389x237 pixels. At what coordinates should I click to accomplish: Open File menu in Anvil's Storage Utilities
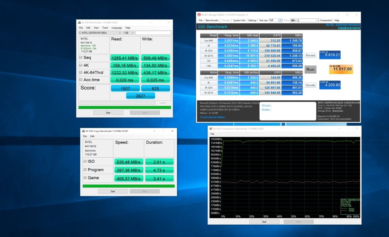coord(201,20)
